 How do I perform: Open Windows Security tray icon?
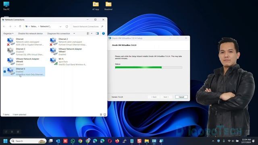pyautogui.click(x=218, y=141)
